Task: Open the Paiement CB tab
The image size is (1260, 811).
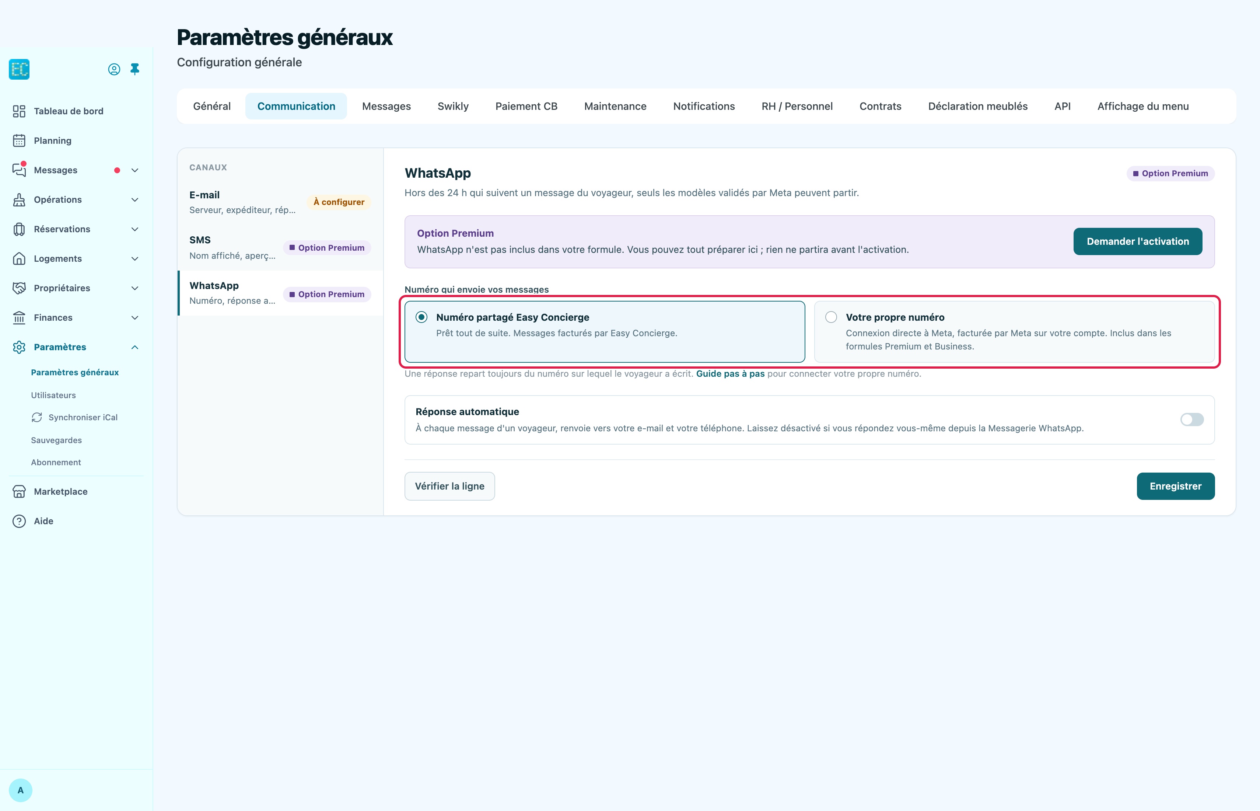Action: click(526, 107)
